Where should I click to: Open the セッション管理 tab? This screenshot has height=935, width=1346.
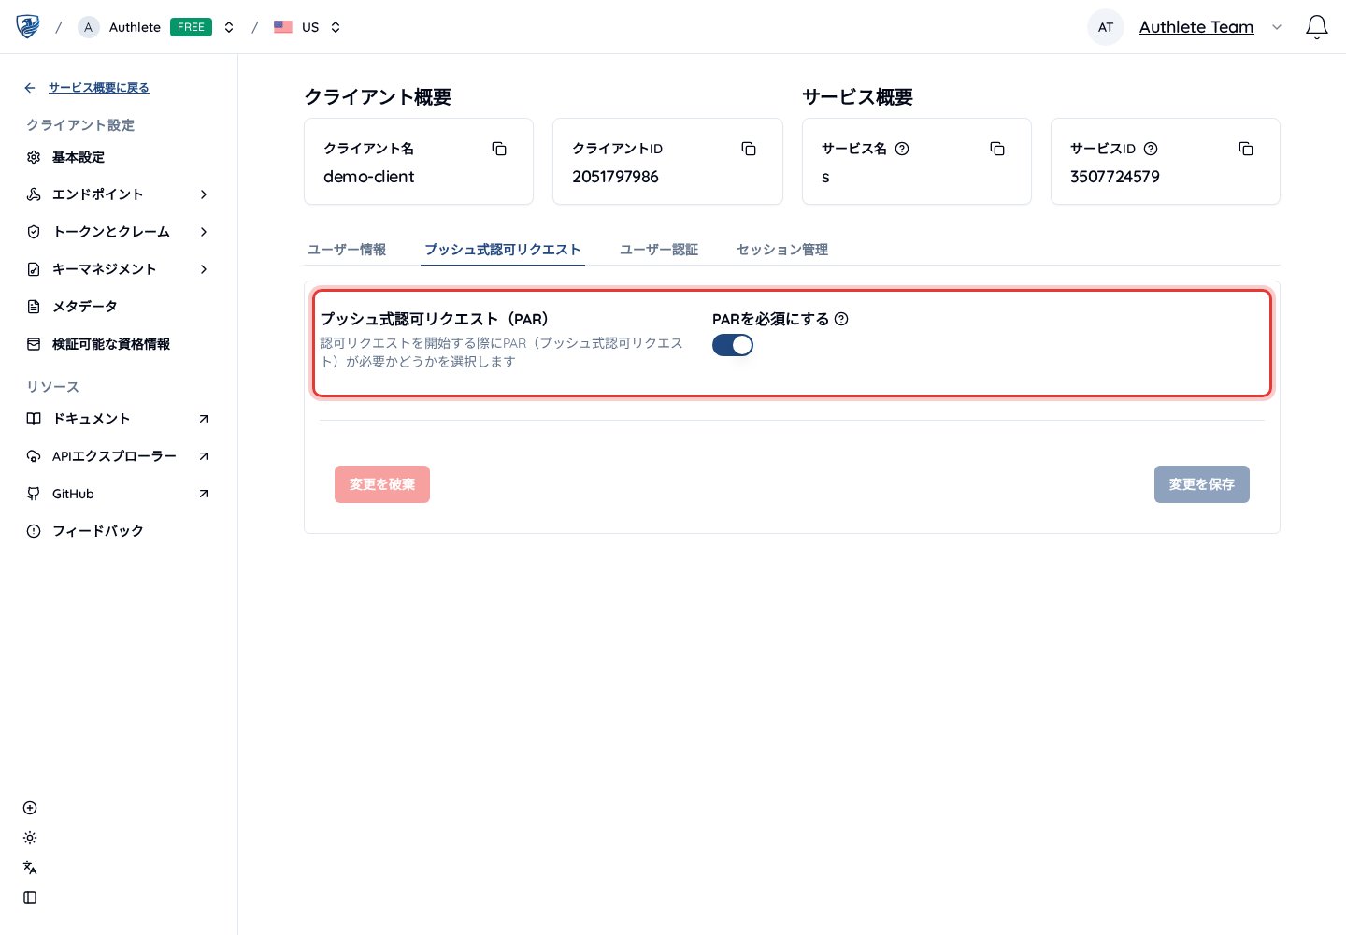pos(782,250)
